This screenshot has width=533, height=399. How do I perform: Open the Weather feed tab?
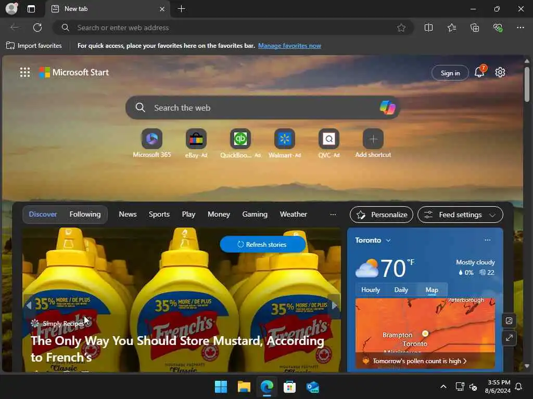(294, 214)
